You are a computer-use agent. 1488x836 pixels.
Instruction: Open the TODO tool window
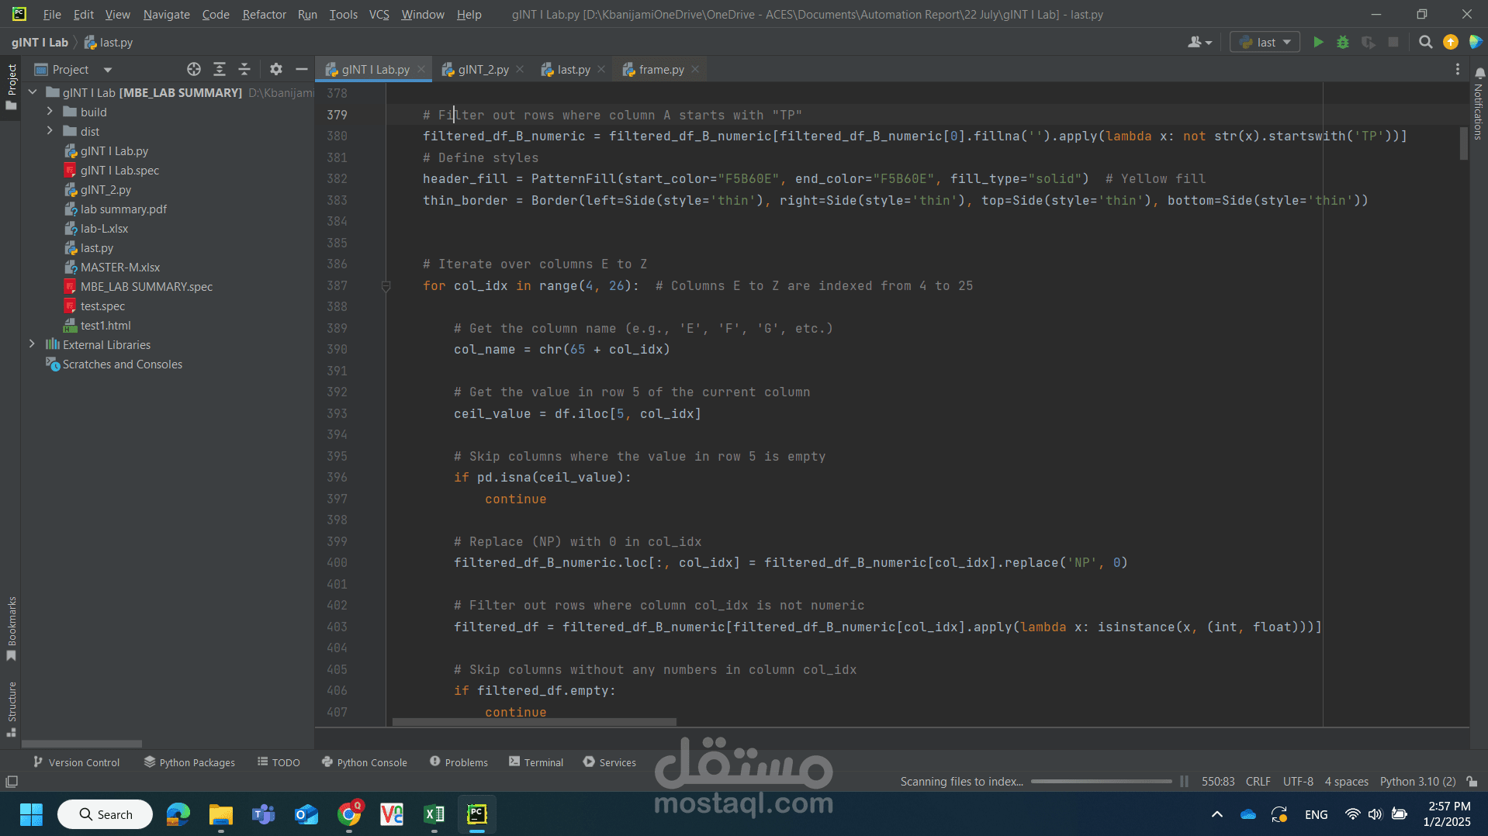pos(279,762)
